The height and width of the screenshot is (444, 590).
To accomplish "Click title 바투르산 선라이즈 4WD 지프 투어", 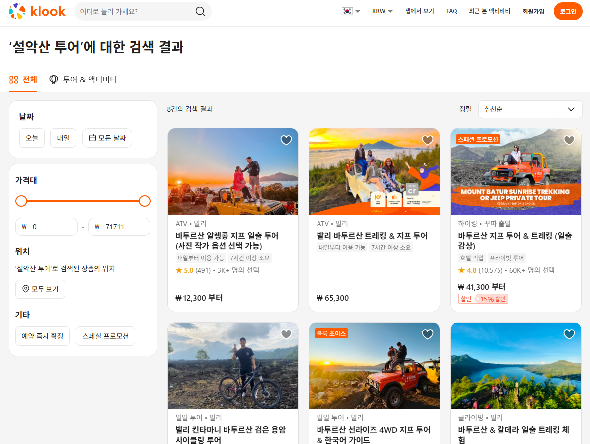I will [374, 435].
